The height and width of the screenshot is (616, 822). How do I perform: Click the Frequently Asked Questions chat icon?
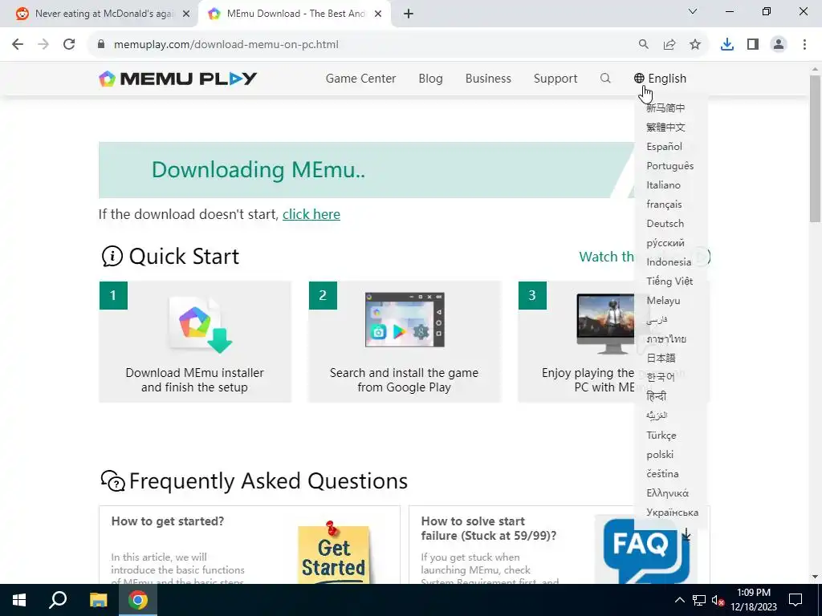tap(112, 481)
